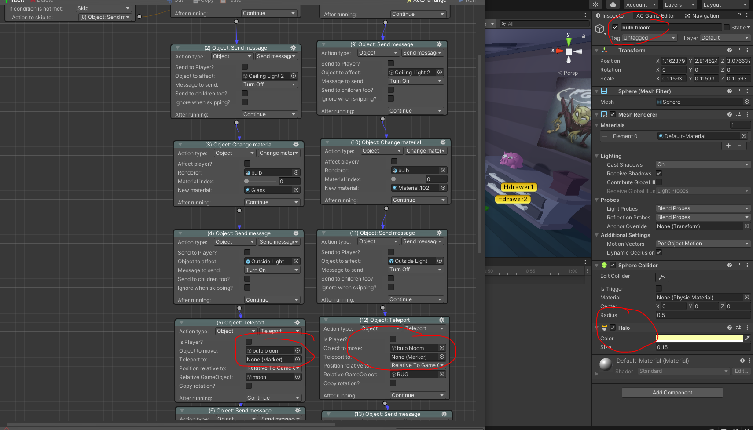Open the Halo Color swatch picker
Screen dimensions: 753x430
pyautogui.click(x=699, y=338)
